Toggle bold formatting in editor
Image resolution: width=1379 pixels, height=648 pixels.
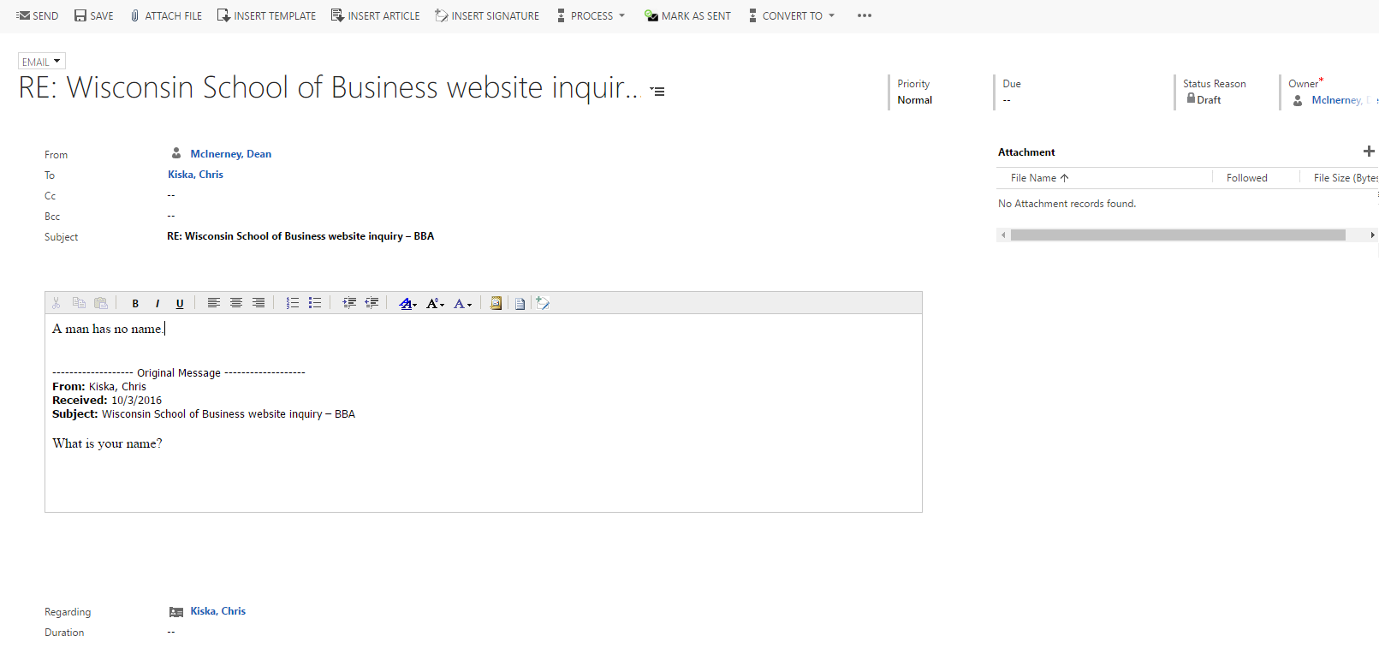coord(135,303)
